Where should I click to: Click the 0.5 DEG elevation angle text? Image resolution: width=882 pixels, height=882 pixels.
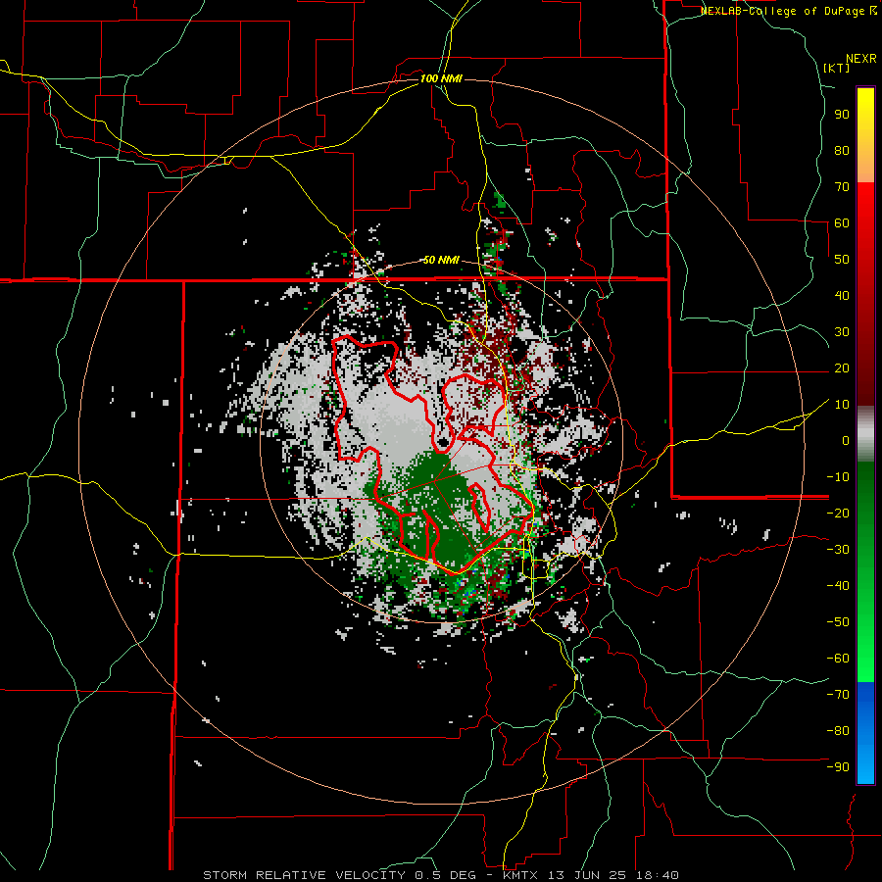point(445,875)
